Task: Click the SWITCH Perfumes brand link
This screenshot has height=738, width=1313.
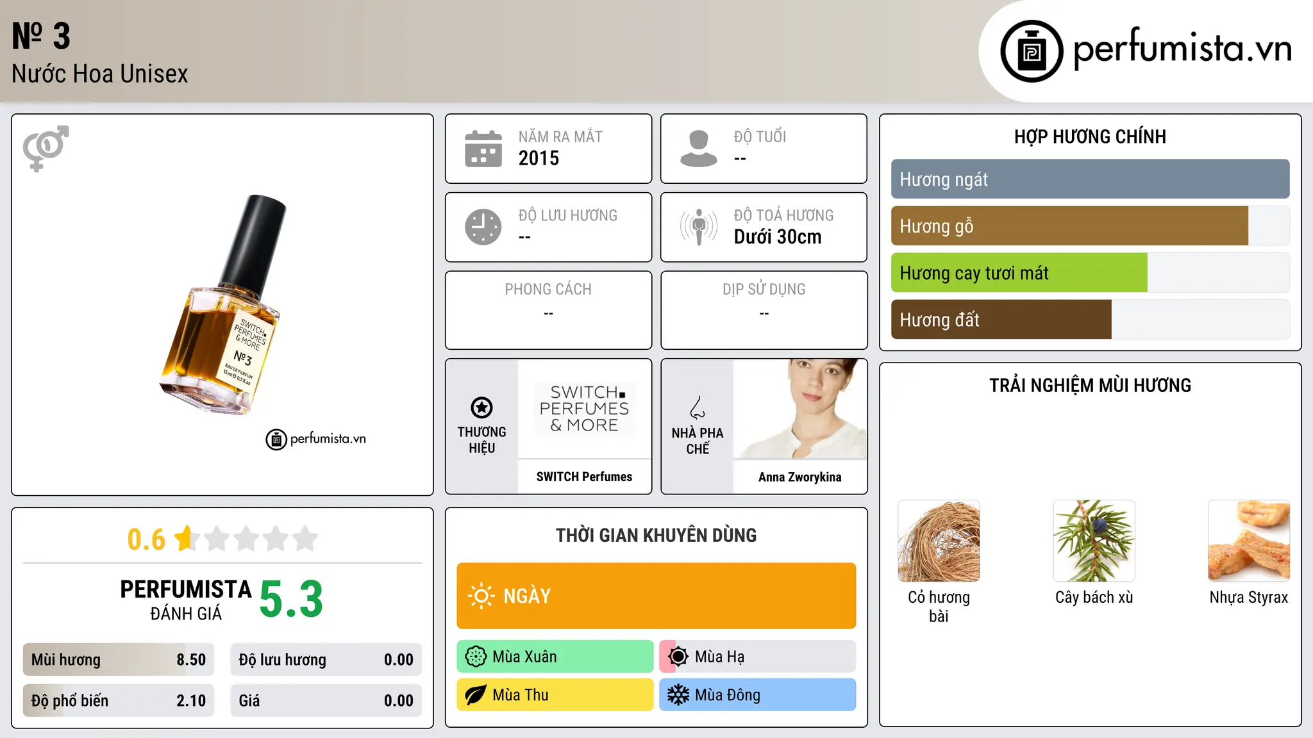Action: coord(584,477)
